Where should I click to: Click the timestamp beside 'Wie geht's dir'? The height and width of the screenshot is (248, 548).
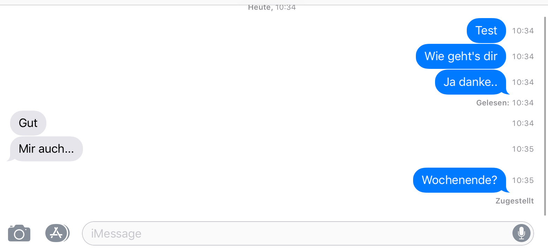click(x=523, y=56)
